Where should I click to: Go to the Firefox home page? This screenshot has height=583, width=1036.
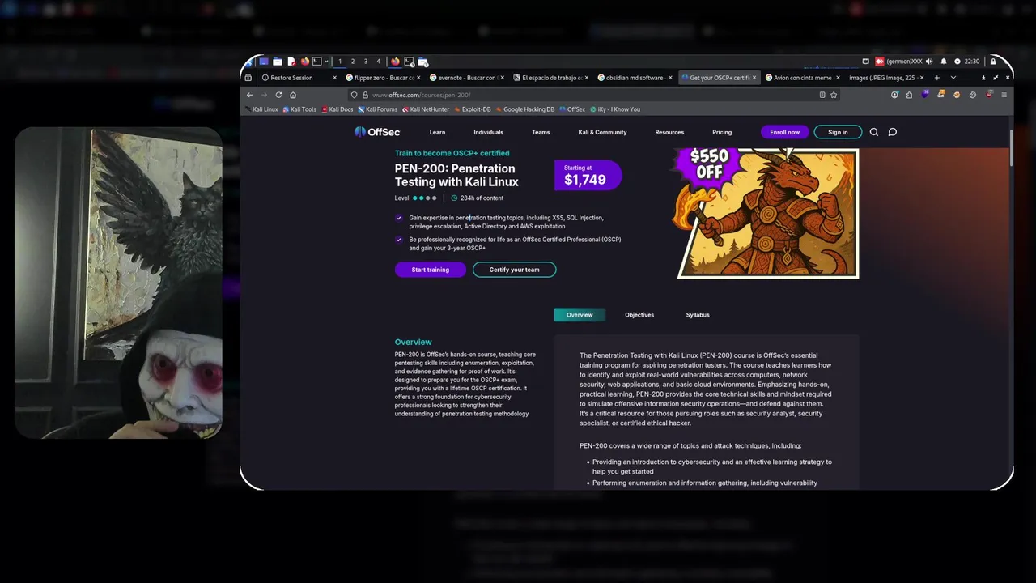pos(293,95)
